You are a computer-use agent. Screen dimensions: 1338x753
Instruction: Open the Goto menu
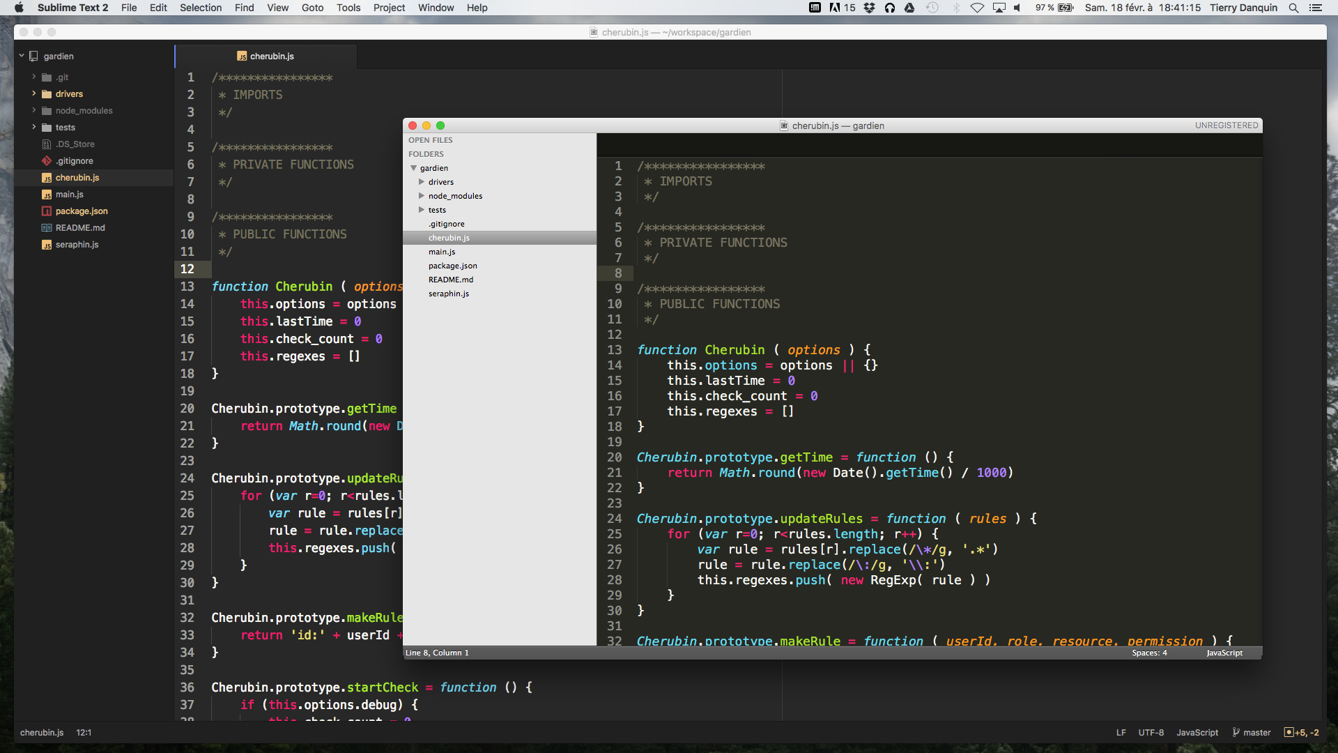[312, 8]
